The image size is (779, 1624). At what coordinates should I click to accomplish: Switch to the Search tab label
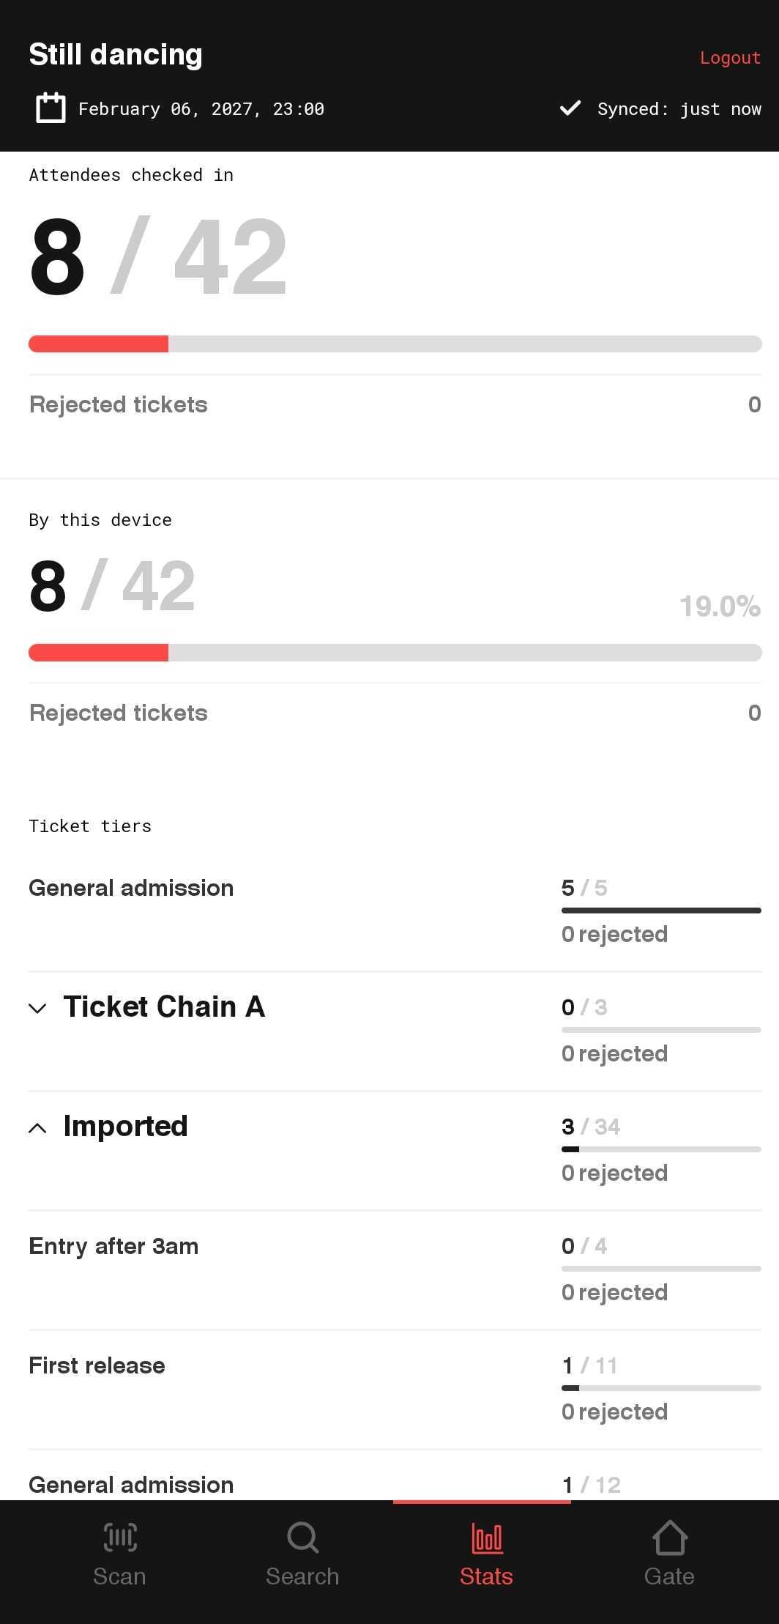click(302, 1576)
